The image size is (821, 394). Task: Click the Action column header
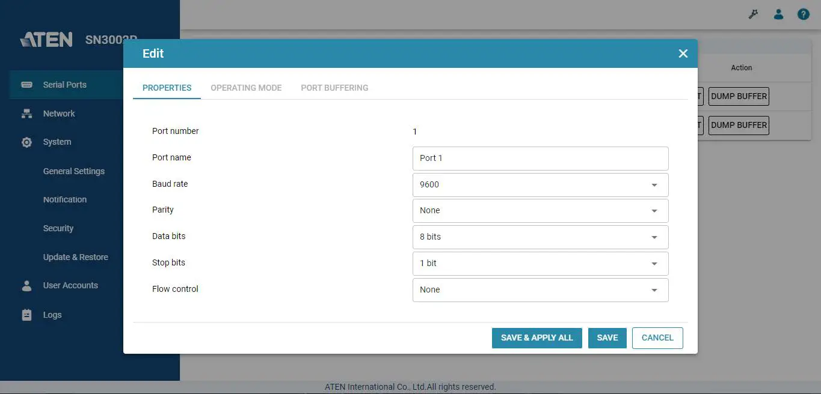[x=742, y=68]
